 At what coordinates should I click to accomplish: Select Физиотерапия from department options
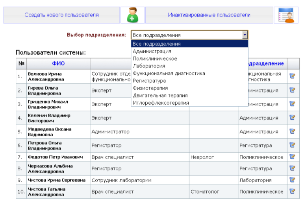150,88
